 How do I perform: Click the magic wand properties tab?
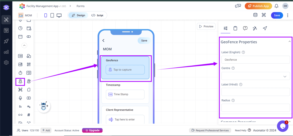click(x=255, y=28)
